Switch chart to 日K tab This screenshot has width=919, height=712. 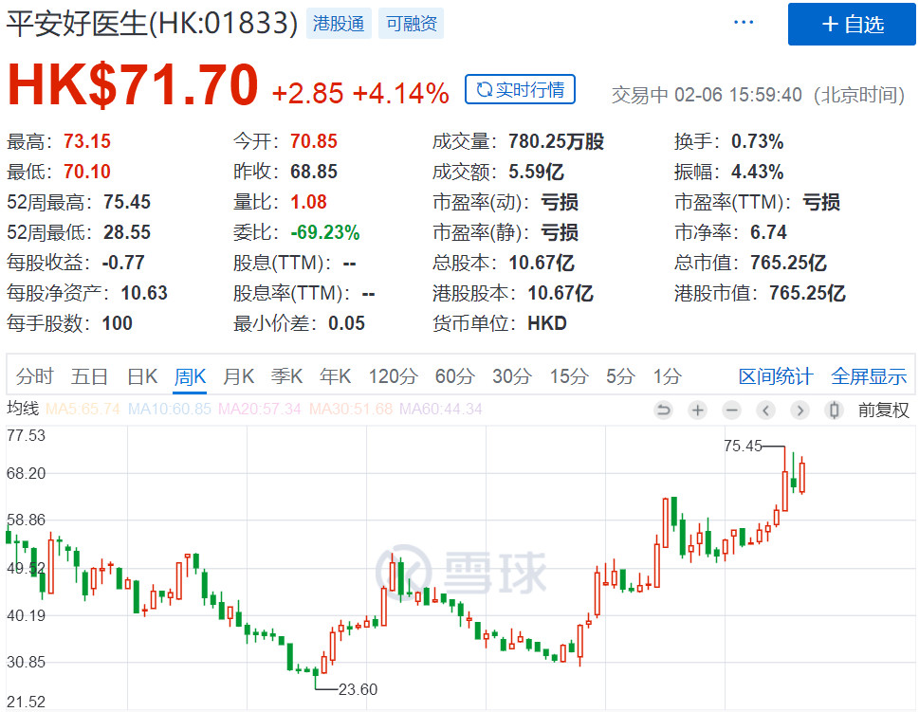point(142,376)
